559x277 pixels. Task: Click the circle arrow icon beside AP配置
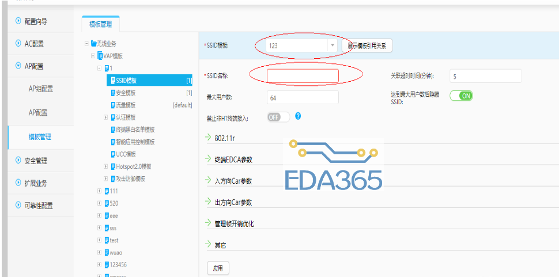(x=18, y=66)
